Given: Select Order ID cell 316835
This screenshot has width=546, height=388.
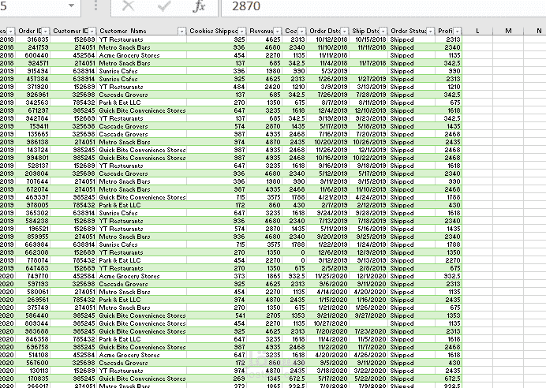Looking at the screenshot, I should pyautogui.click(x=33, y=39).
